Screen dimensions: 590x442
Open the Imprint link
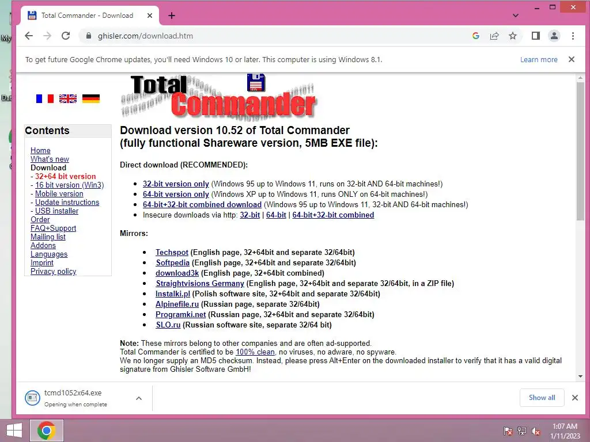click(41, 262)
